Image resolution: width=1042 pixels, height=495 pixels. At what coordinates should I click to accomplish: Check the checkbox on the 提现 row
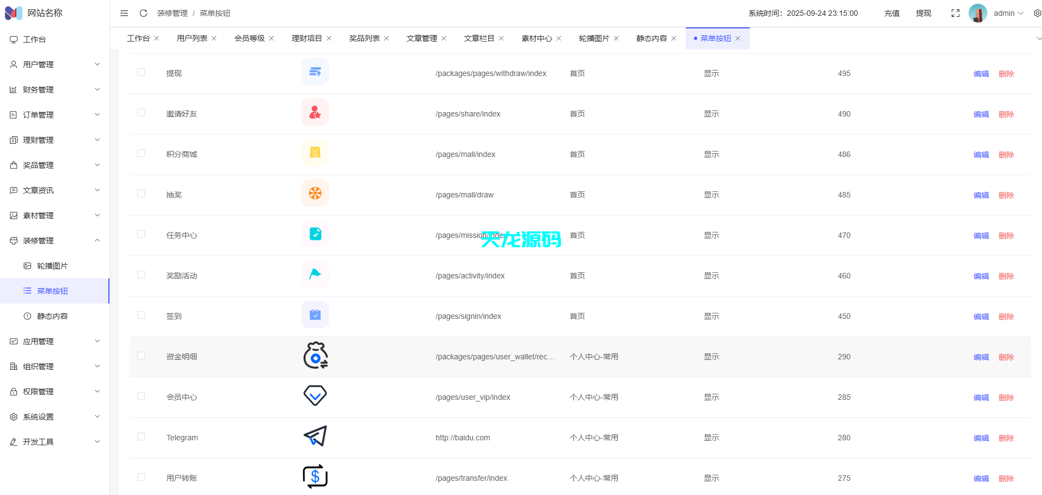(142, 72)
